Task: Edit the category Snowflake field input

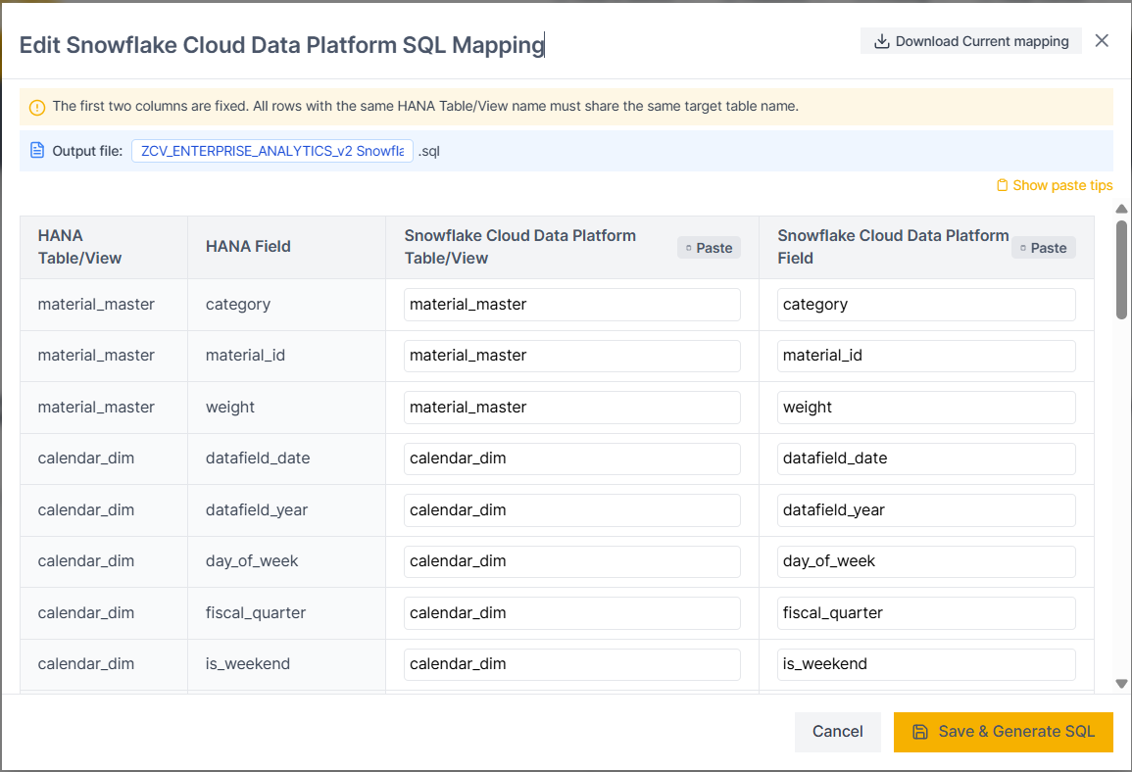Action: coord(926,305)
